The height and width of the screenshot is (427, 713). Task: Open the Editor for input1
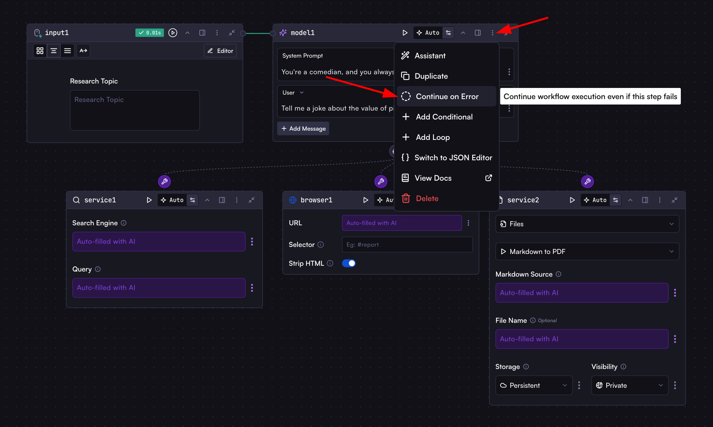coord(220,50)
